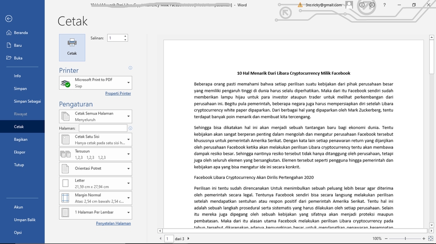Click the zoom slider handle
Image resolution: width=436 pixels, height=244 pixels.
405,239
